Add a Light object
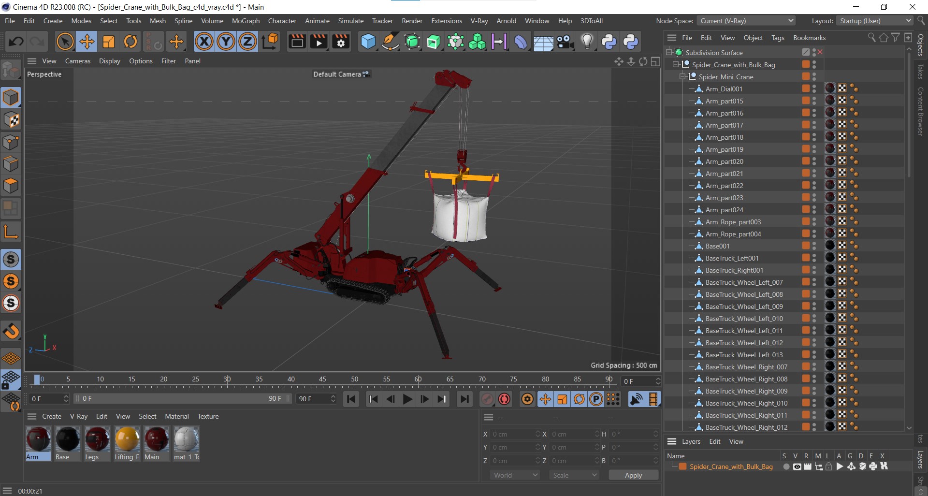The height and width of the screenshot is (496, 928). (x=587, y=42)
